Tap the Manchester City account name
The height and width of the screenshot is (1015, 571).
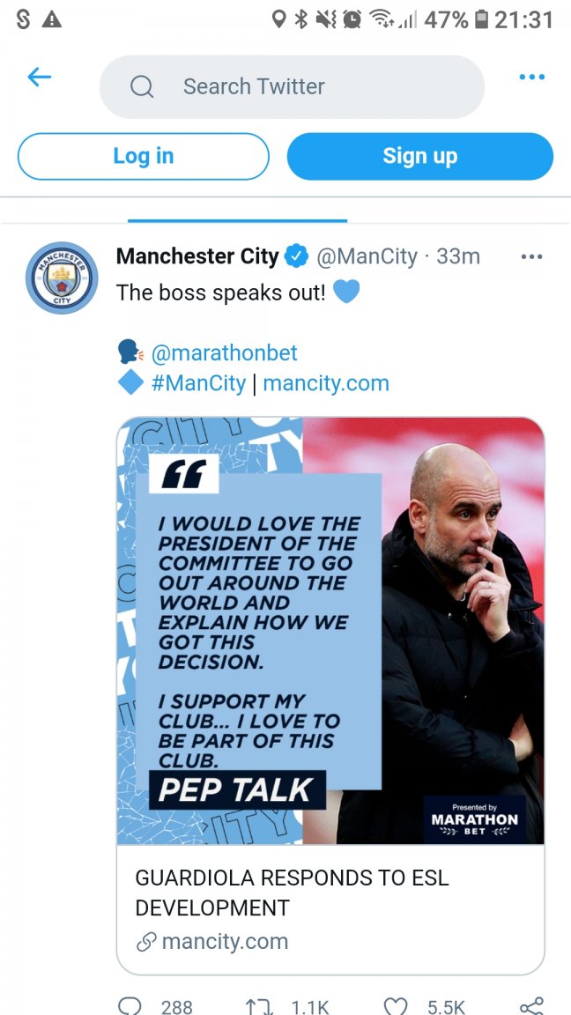(197, 256)
